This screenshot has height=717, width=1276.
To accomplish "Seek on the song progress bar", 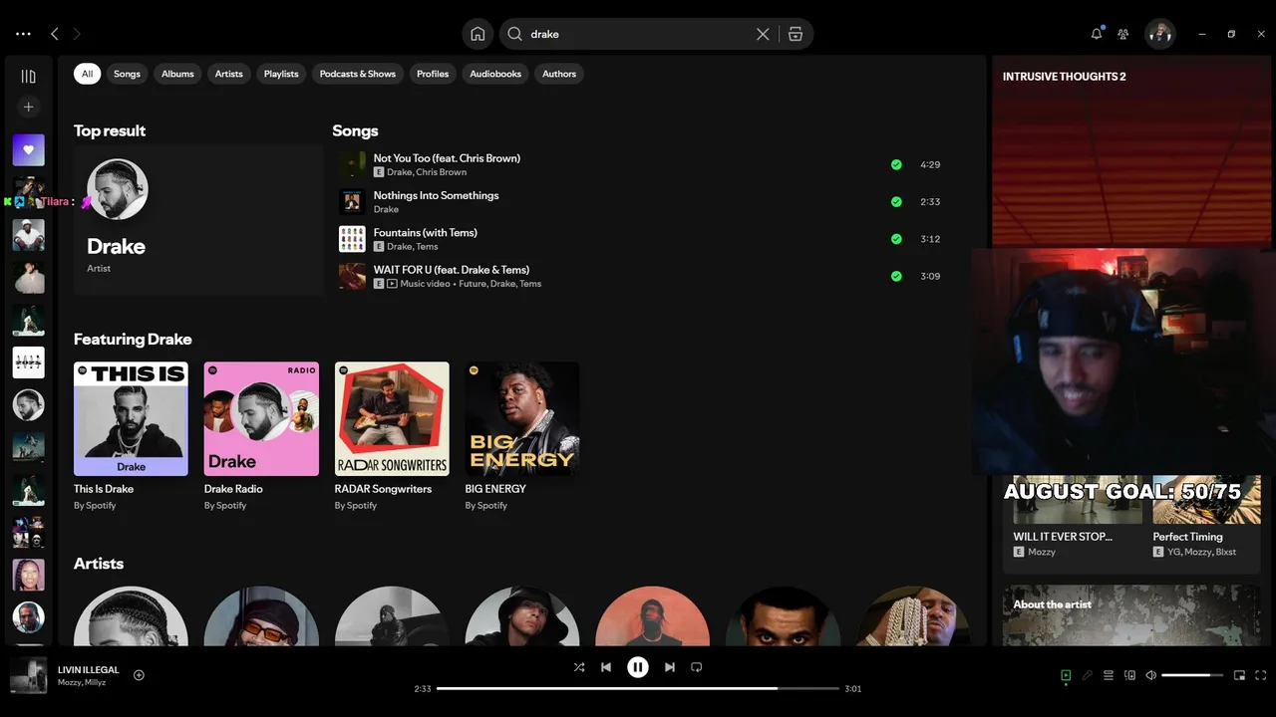I will [x=638, y=688].
